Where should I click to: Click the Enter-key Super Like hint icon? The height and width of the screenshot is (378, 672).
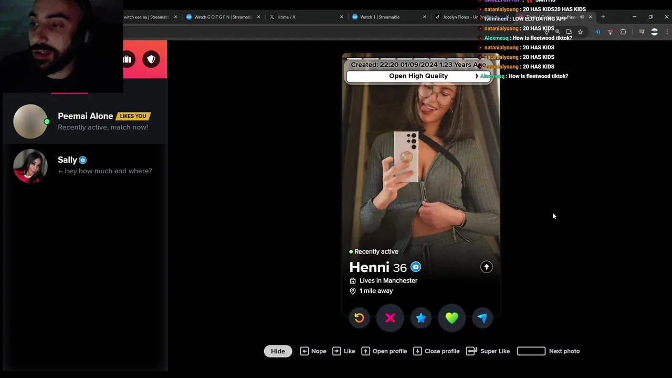click(471, 351)
